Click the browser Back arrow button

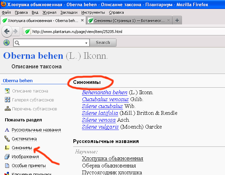pos(7,32)
